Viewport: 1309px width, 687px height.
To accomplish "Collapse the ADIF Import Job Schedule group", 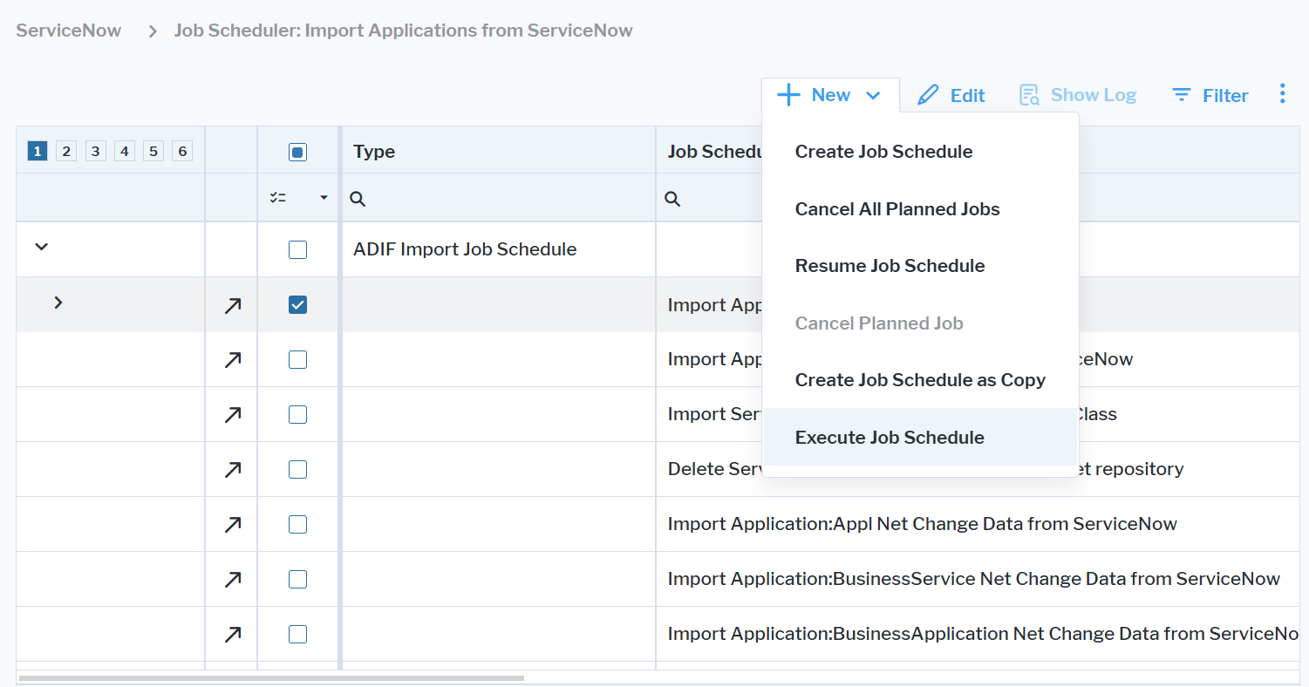I will [x=41, y=247].
